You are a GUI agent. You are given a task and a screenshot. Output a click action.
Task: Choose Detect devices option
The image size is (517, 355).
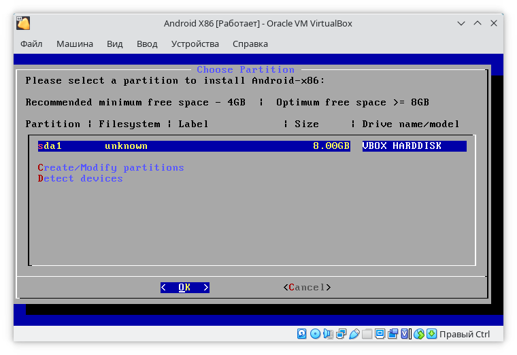(80, 179)
